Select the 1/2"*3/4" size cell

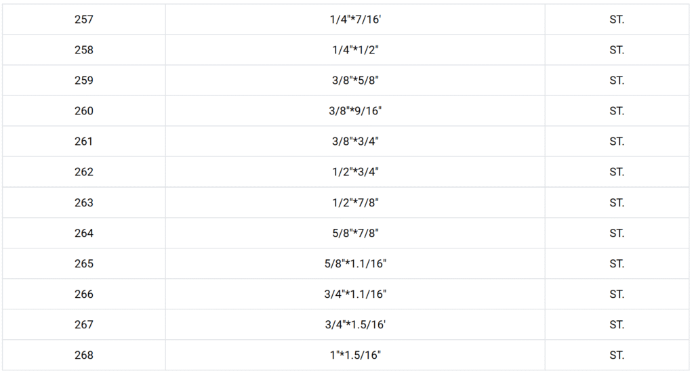point(355,172)
